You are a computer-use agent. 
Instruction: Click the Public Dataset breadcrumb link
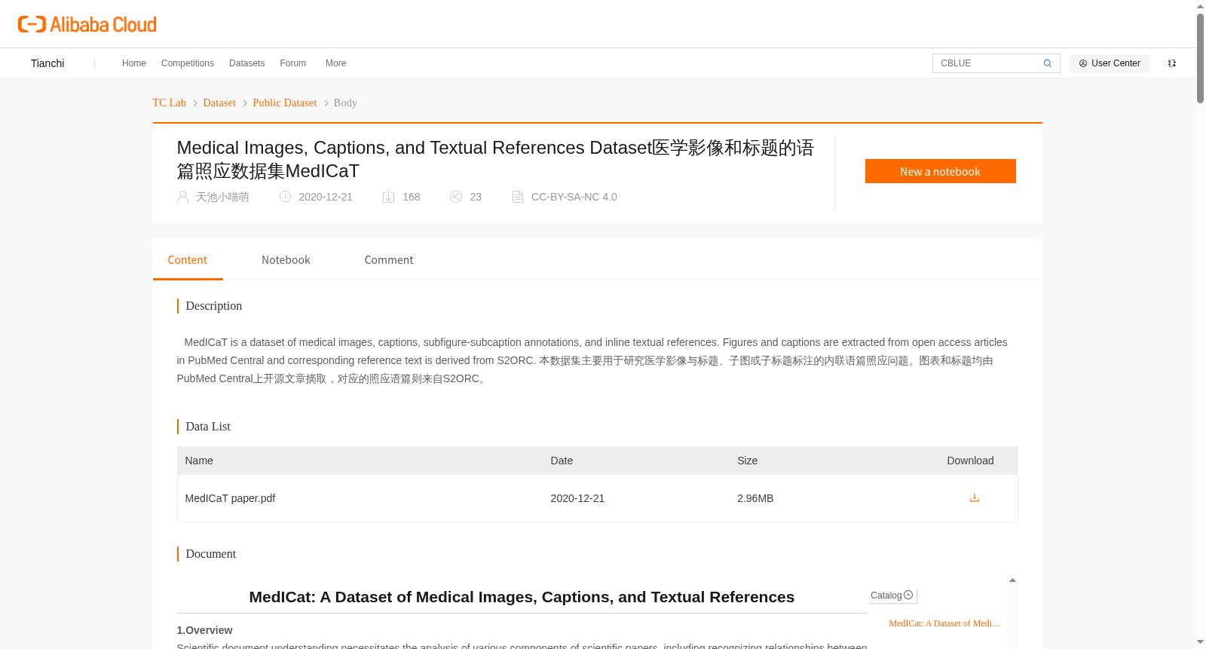285,103
